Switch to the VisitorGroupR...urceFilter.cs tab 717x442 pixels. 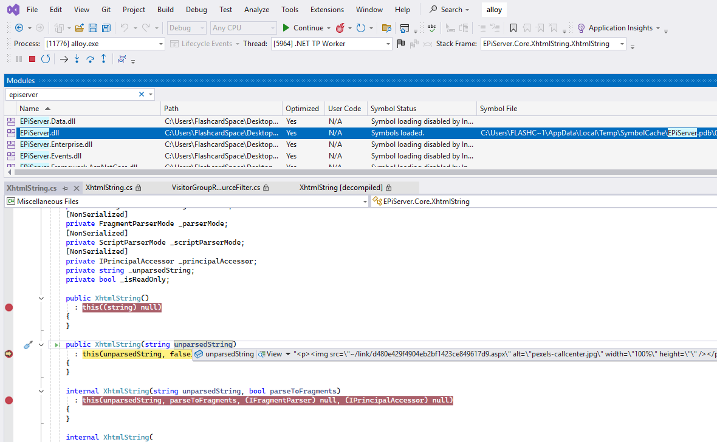(x=220, y=188)
